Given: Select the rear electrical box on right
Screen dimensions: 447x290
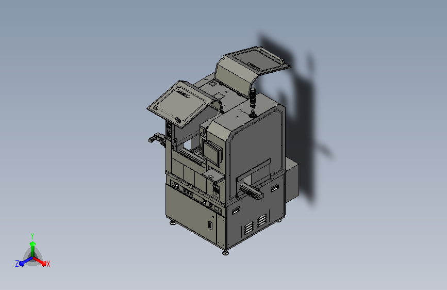Looking at the screenshot, I should pos(292,179).
